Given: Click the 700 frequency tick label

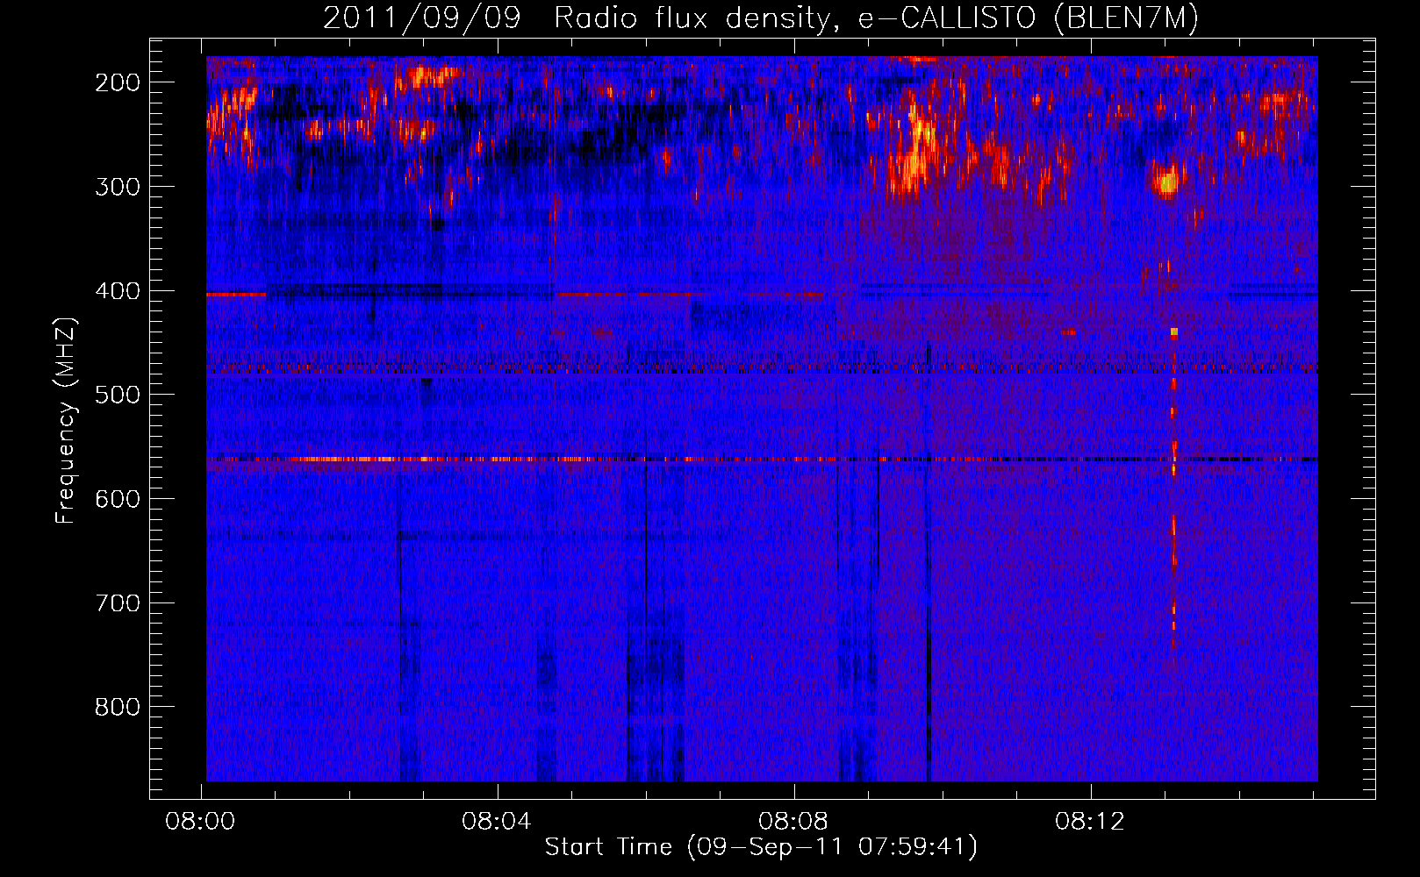Looking at the screenshot, I should 118,603.
